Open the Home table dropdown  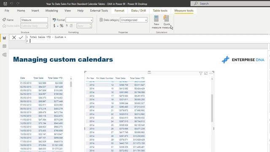[34, 26]
